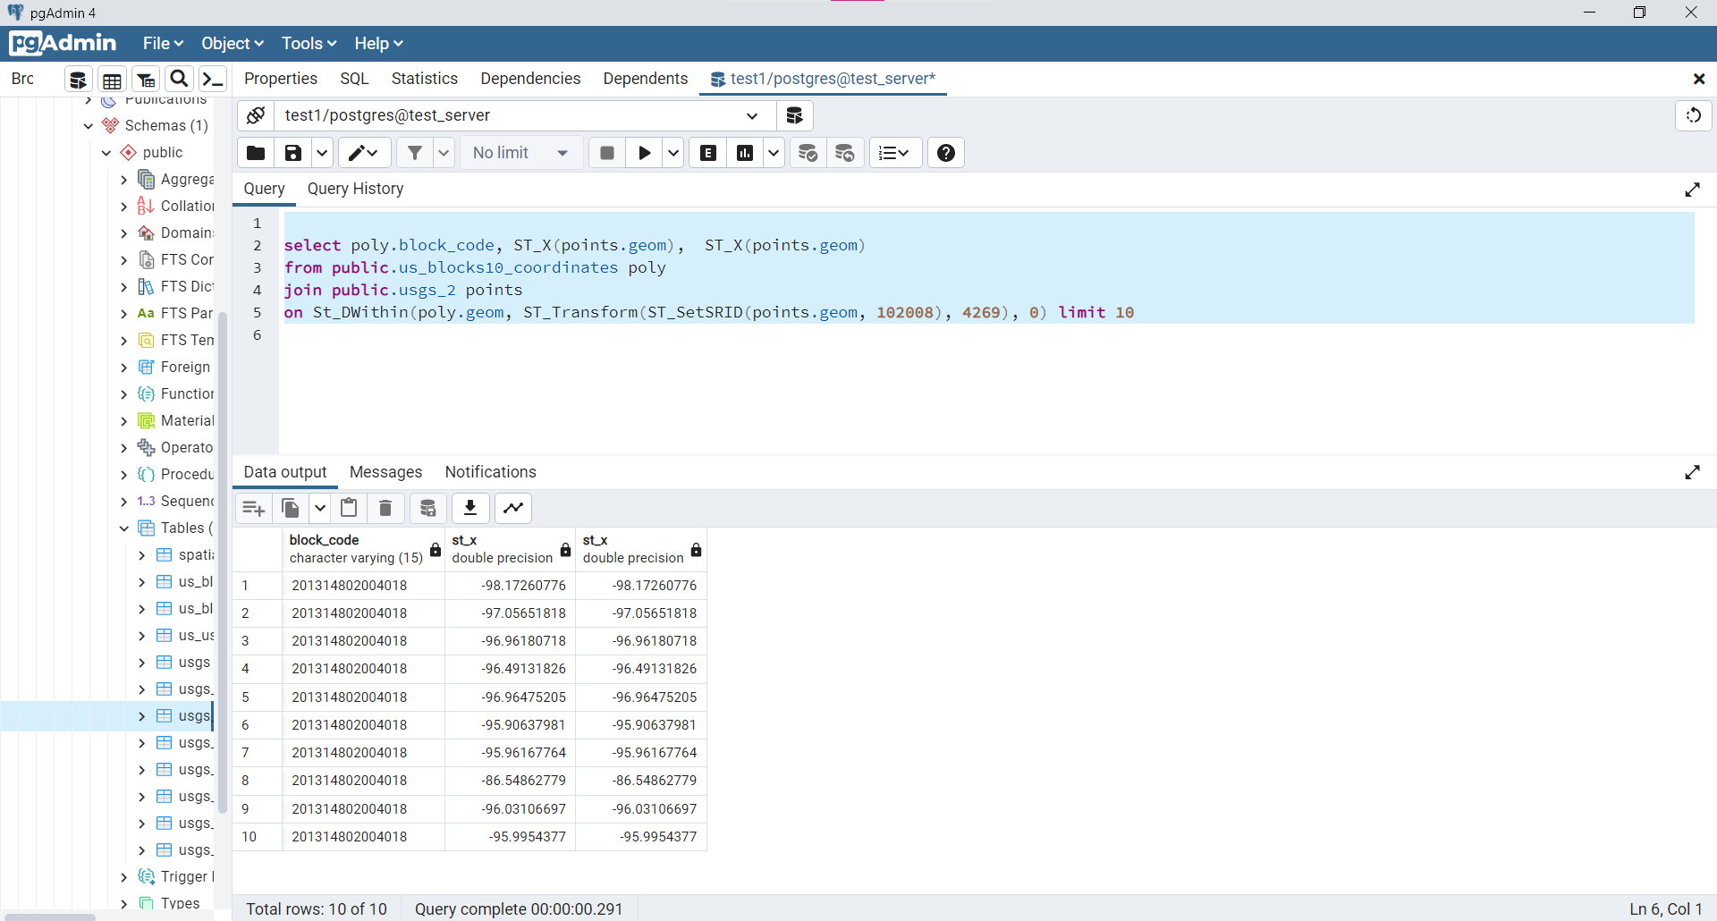Open the Query Tool from browser toolbar
The image size is (1717, 921).
(x=78, y=80)
